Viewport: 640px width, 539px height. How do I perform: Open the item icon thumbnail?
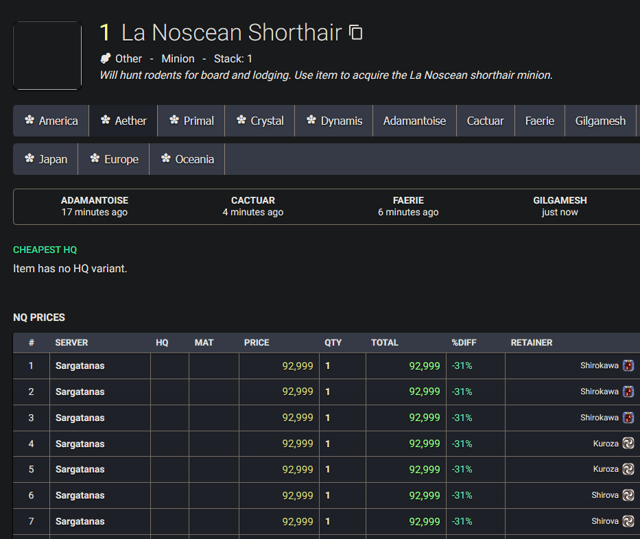click(47, 56)
